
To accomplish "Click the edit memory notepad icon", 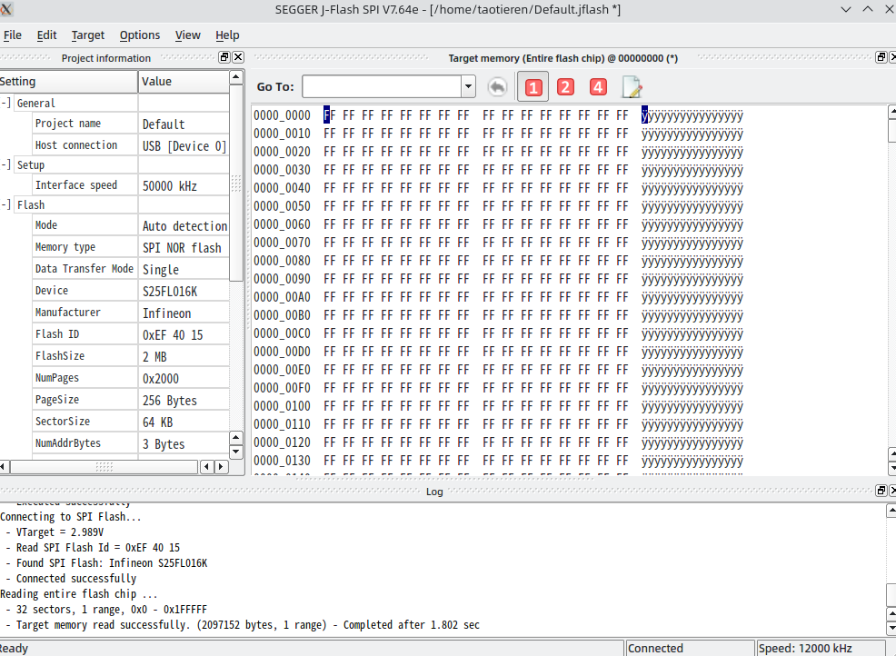I will click(x=632, y=87).
